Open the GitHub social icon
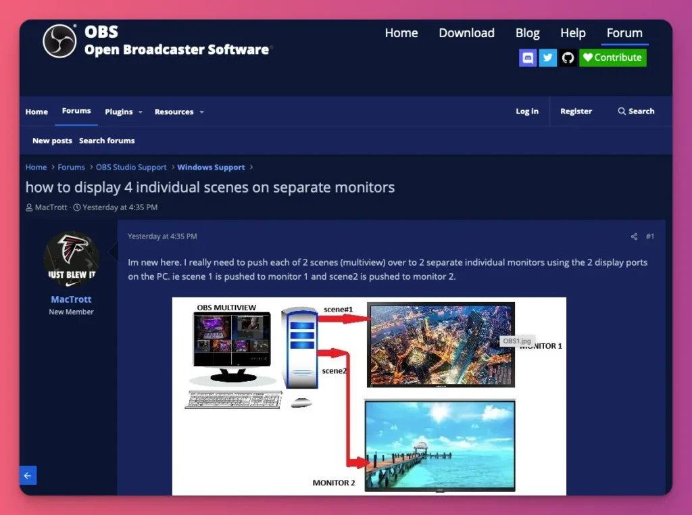Screen dimensions: 692x515 pyautogui.click(x=568, y=57)
